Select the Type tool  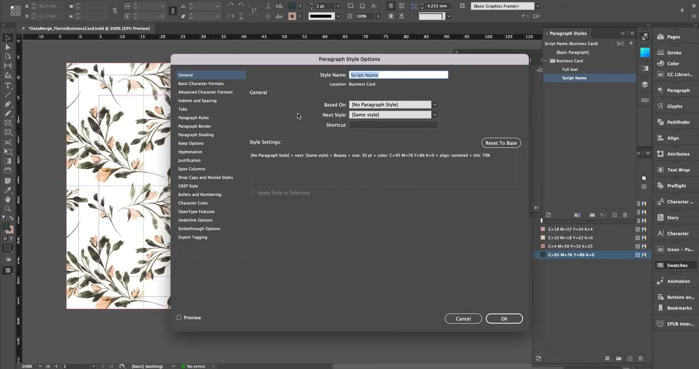[8, 86]
